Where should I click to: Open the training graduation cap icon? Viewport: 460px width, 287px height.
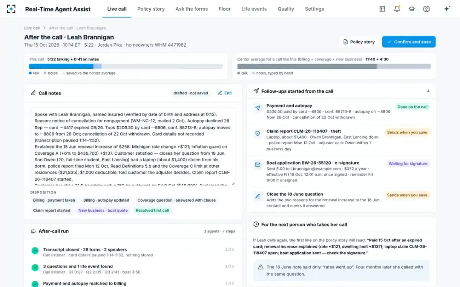coord(412,9)
